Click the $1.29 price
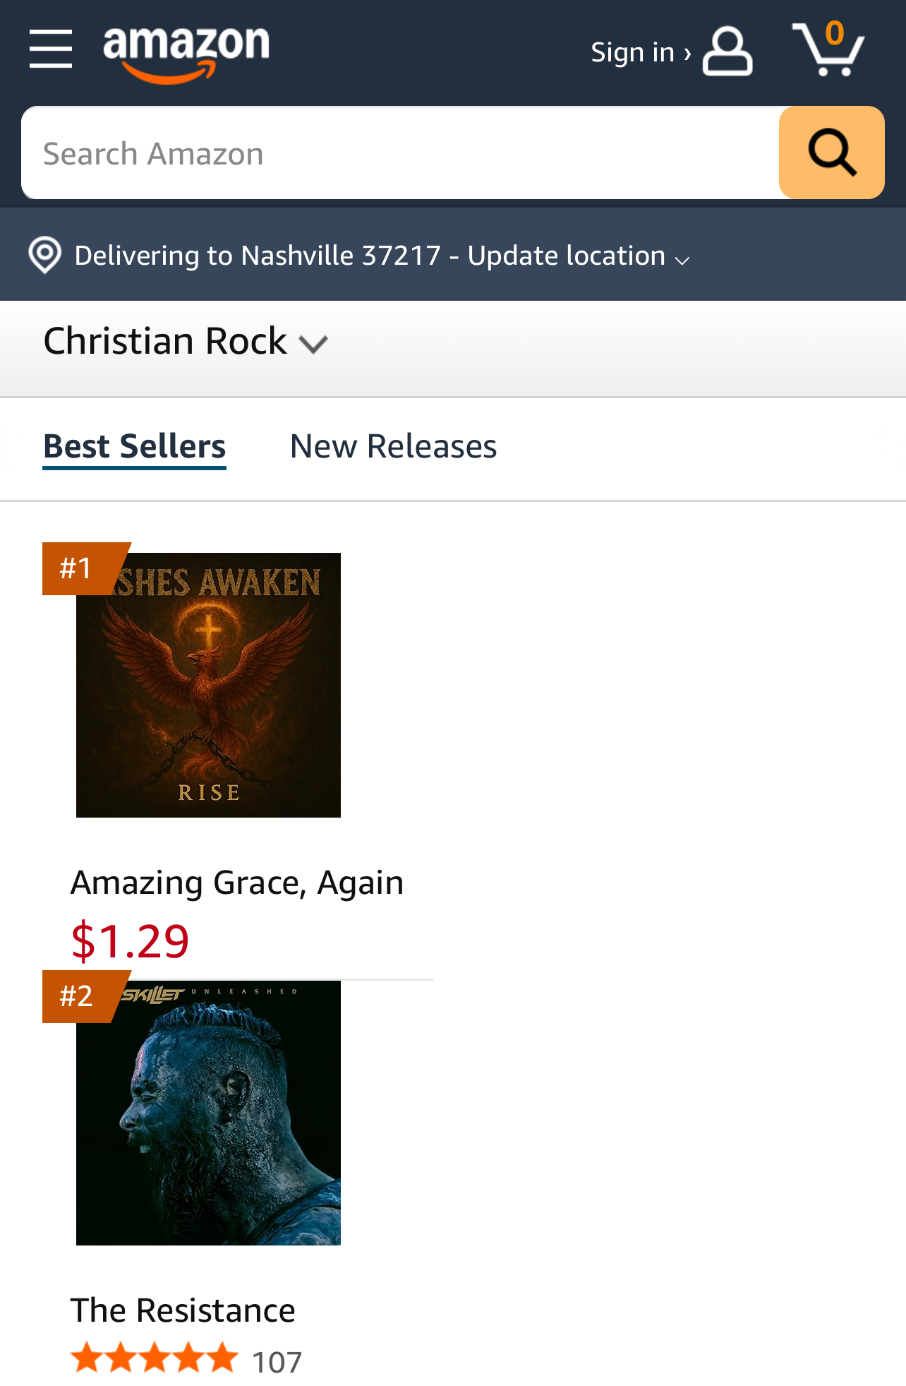906x1386 pixels. tap(130, 941)
